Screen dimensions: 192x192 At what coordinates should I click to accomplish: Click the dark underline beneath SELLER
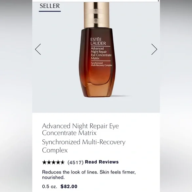[50, 11]
